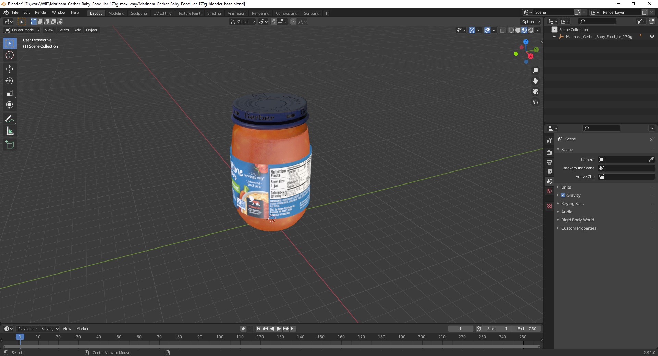Expand Marinara_Gerber_Baby_Food_Jar_170g tree item
The height and width of the screenshot is (356, 658).
[x=554, y=36]
